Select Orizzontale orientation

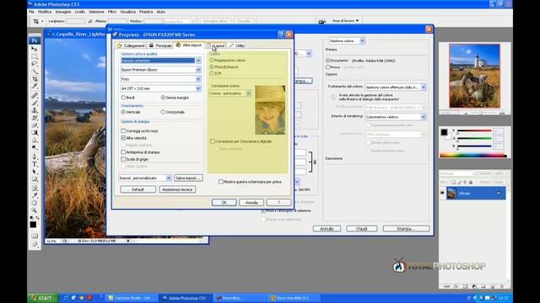[x=163, y=112]
